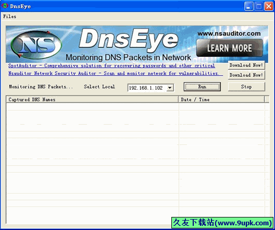The width and height of the screenshot is (275, 230).
Task: Open the Nsauditor Network Security Auditor link
Action: [x=116, y=73]
